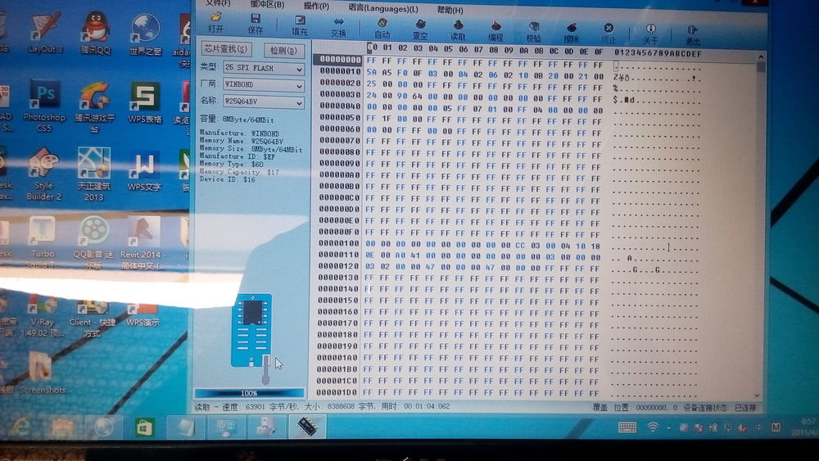Open the WPS表格 desktop shortcut

click(x=145, y=103)
